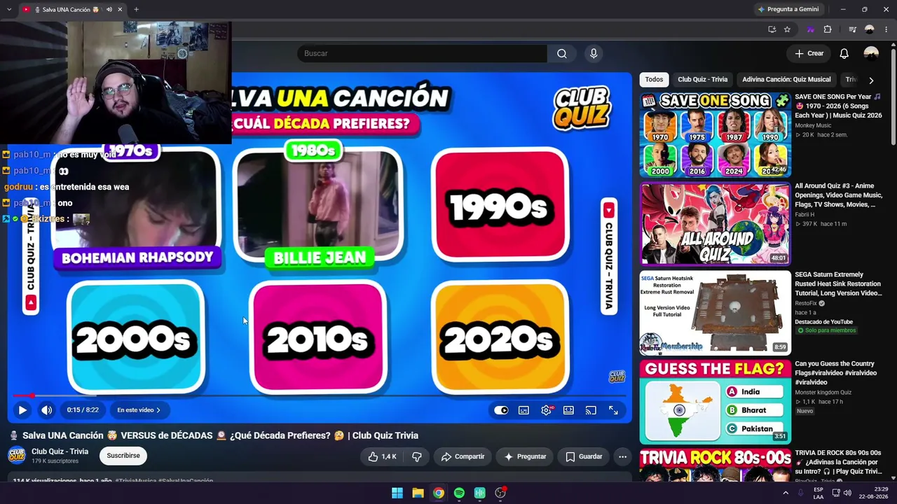897x504 pixels.
Task: Open the player settings gear
Action: coord(546,410)
